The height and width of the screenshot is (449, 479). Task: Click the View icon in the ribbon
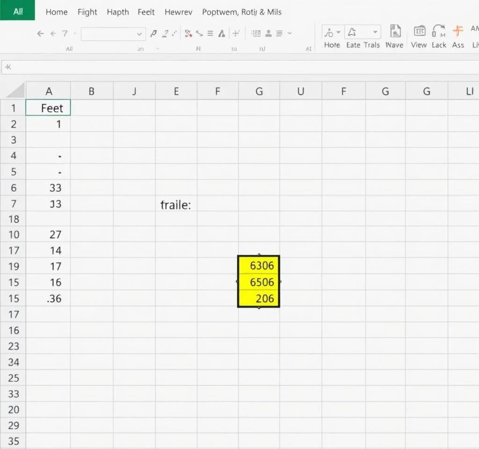(x=420, y=32)
